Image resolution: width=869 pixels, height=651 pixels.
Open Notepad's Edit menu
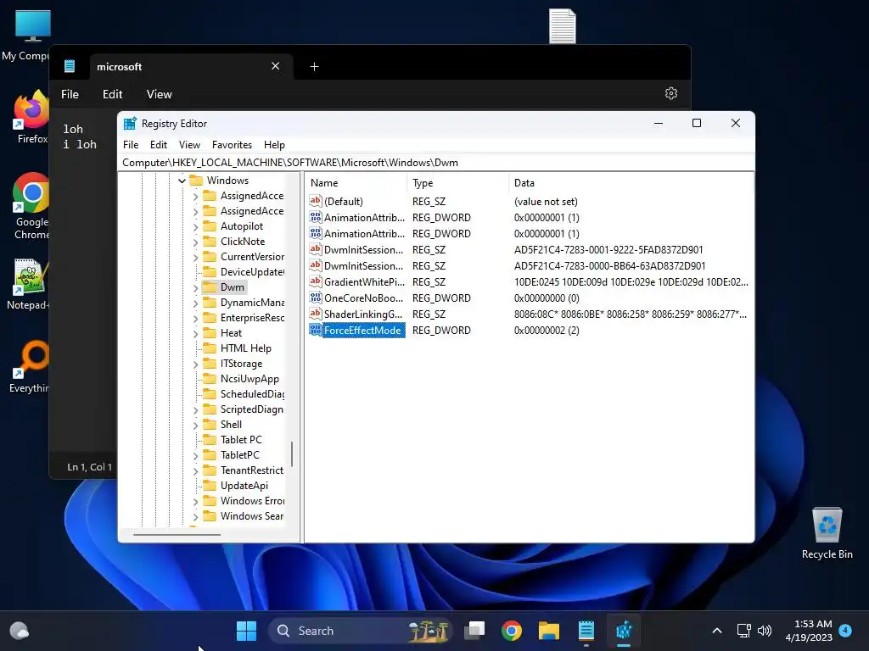[x=113, y=94]
